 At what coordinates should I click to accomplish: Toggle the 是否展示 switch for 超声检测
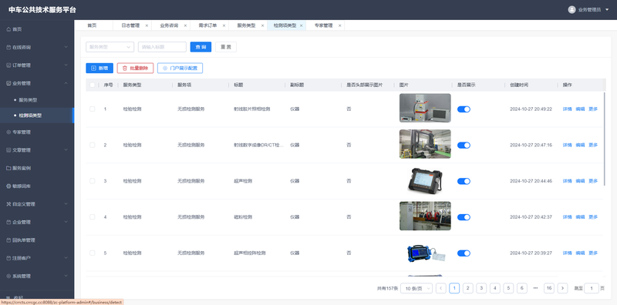point(464,181)
